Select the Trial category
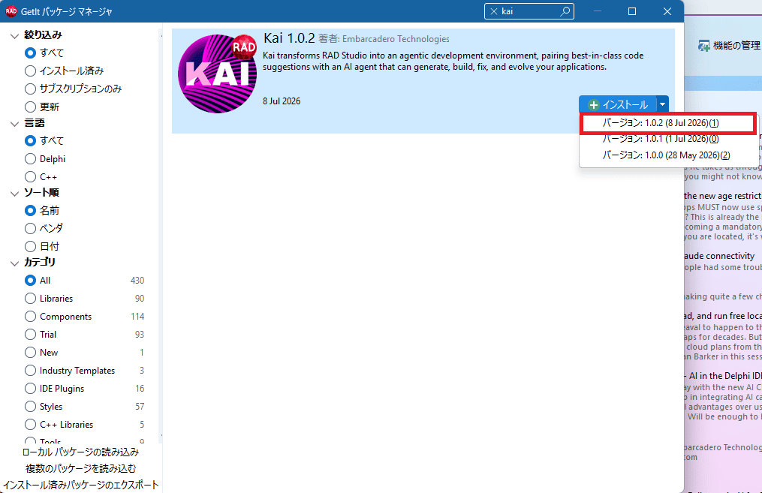762x493 pixels. 30,334
